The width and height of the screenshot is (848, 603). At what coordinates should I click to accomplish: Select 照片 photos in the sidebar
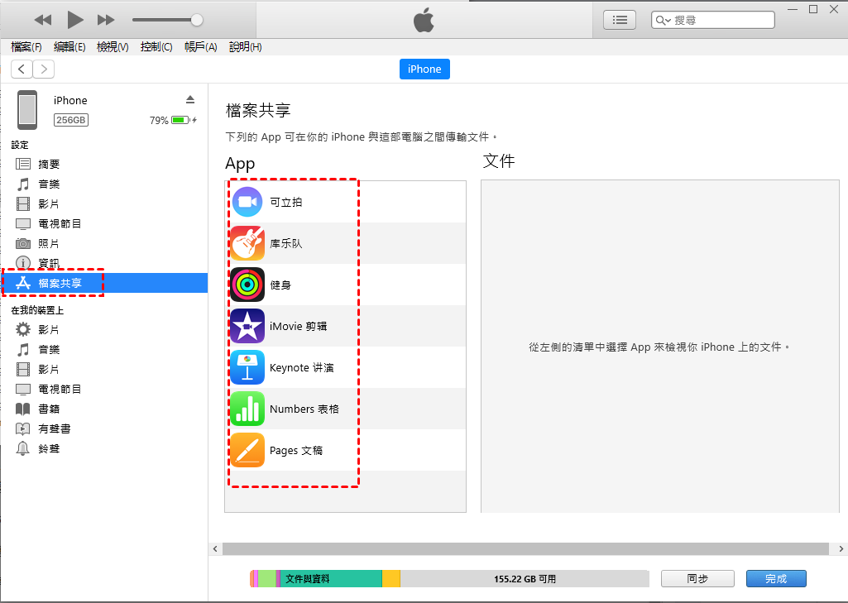click(49, 244)
